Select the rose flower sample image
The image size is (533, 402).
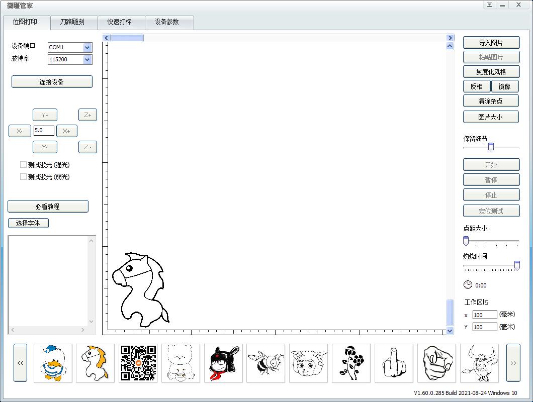coord(351,363)
